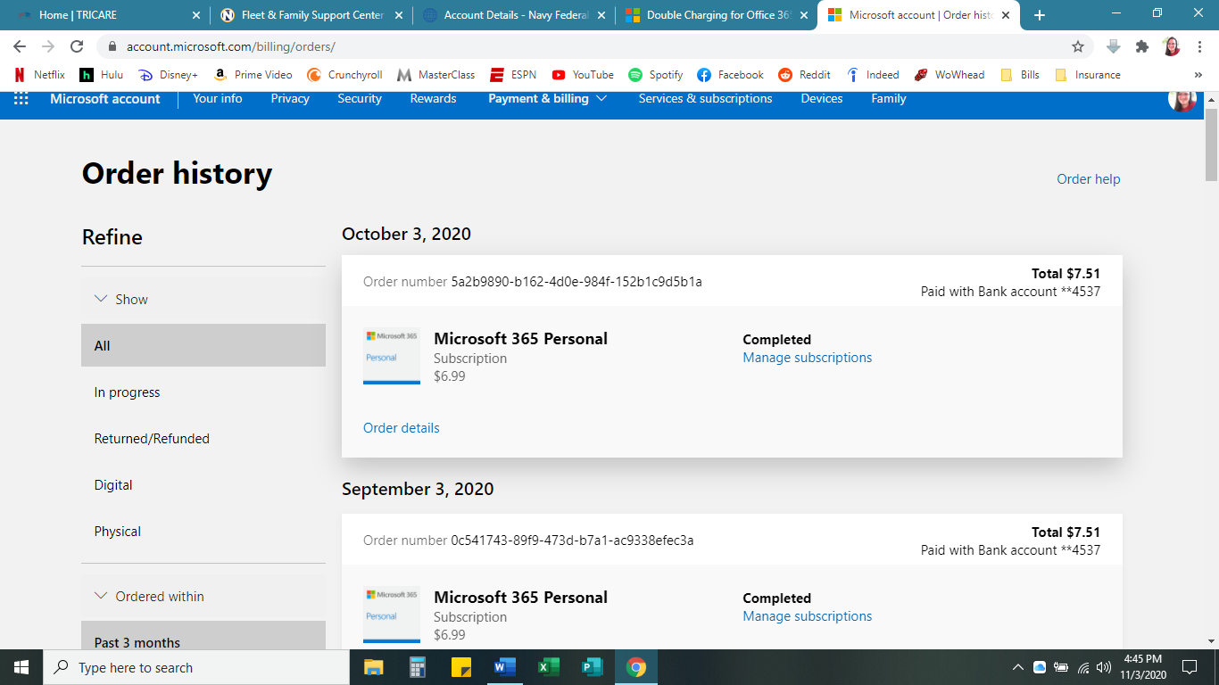Click the Chrome profile picture in toolbar
Screen dimensions: 1219x685
pyautogui.click(x=1172, y=46)
